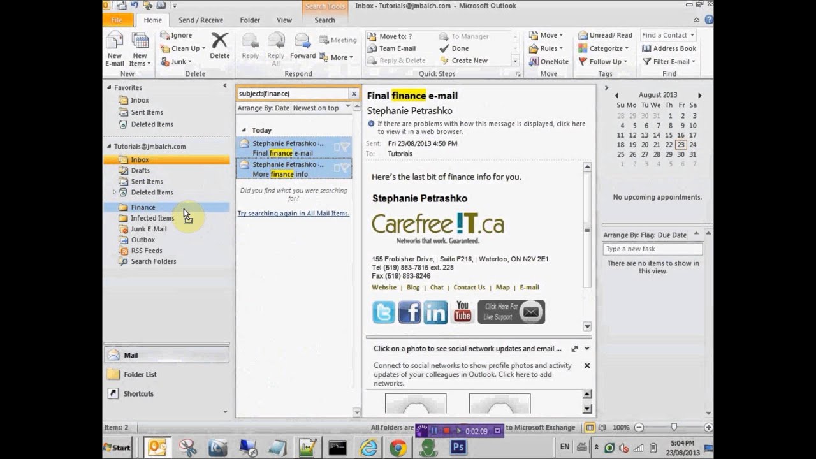This screenshot has height=459, width=816.
Task: Click the Shortcuts navigation button
Action: (x=167, y=393)
